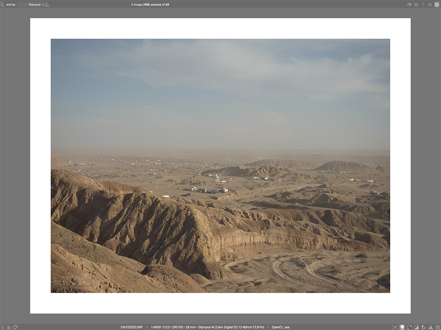Screen dimensions: 441x330
Task: Open keyboard shortcuts icon
Action: [430, 4]
